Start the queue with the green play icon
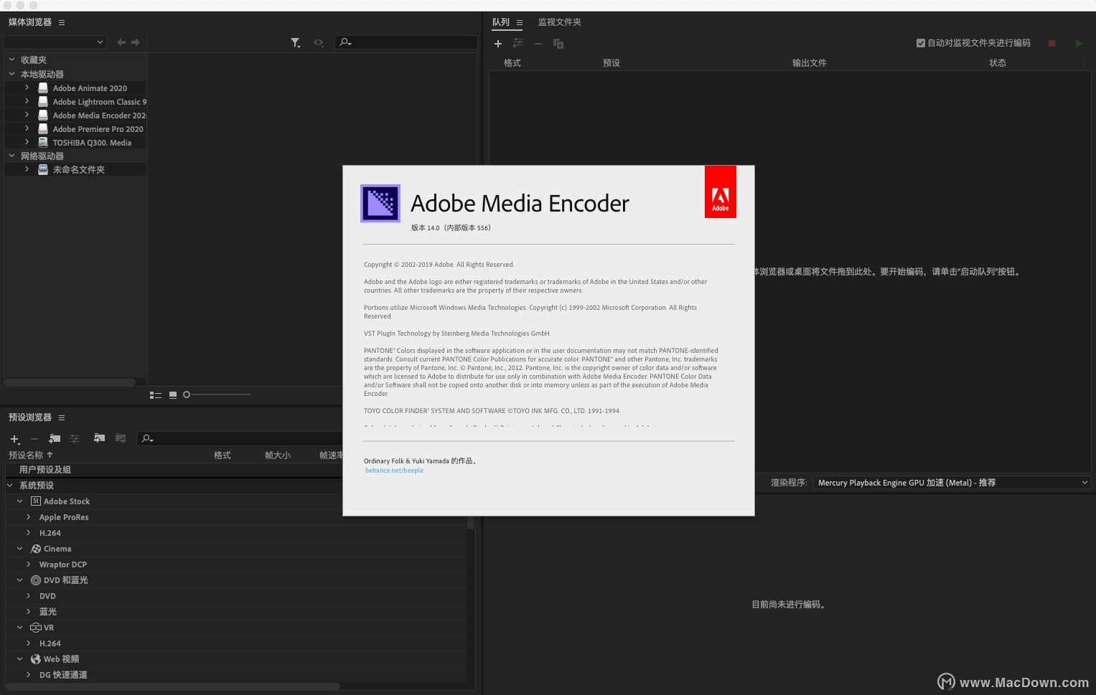This screenshot has width=1096, height=695. click(x=1079, y=43)
